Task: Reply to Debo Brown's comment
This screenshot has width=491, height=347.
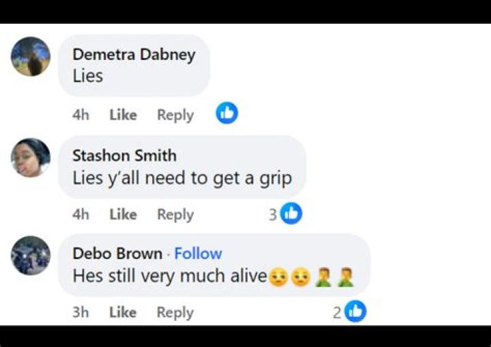Action: point(175,312)
